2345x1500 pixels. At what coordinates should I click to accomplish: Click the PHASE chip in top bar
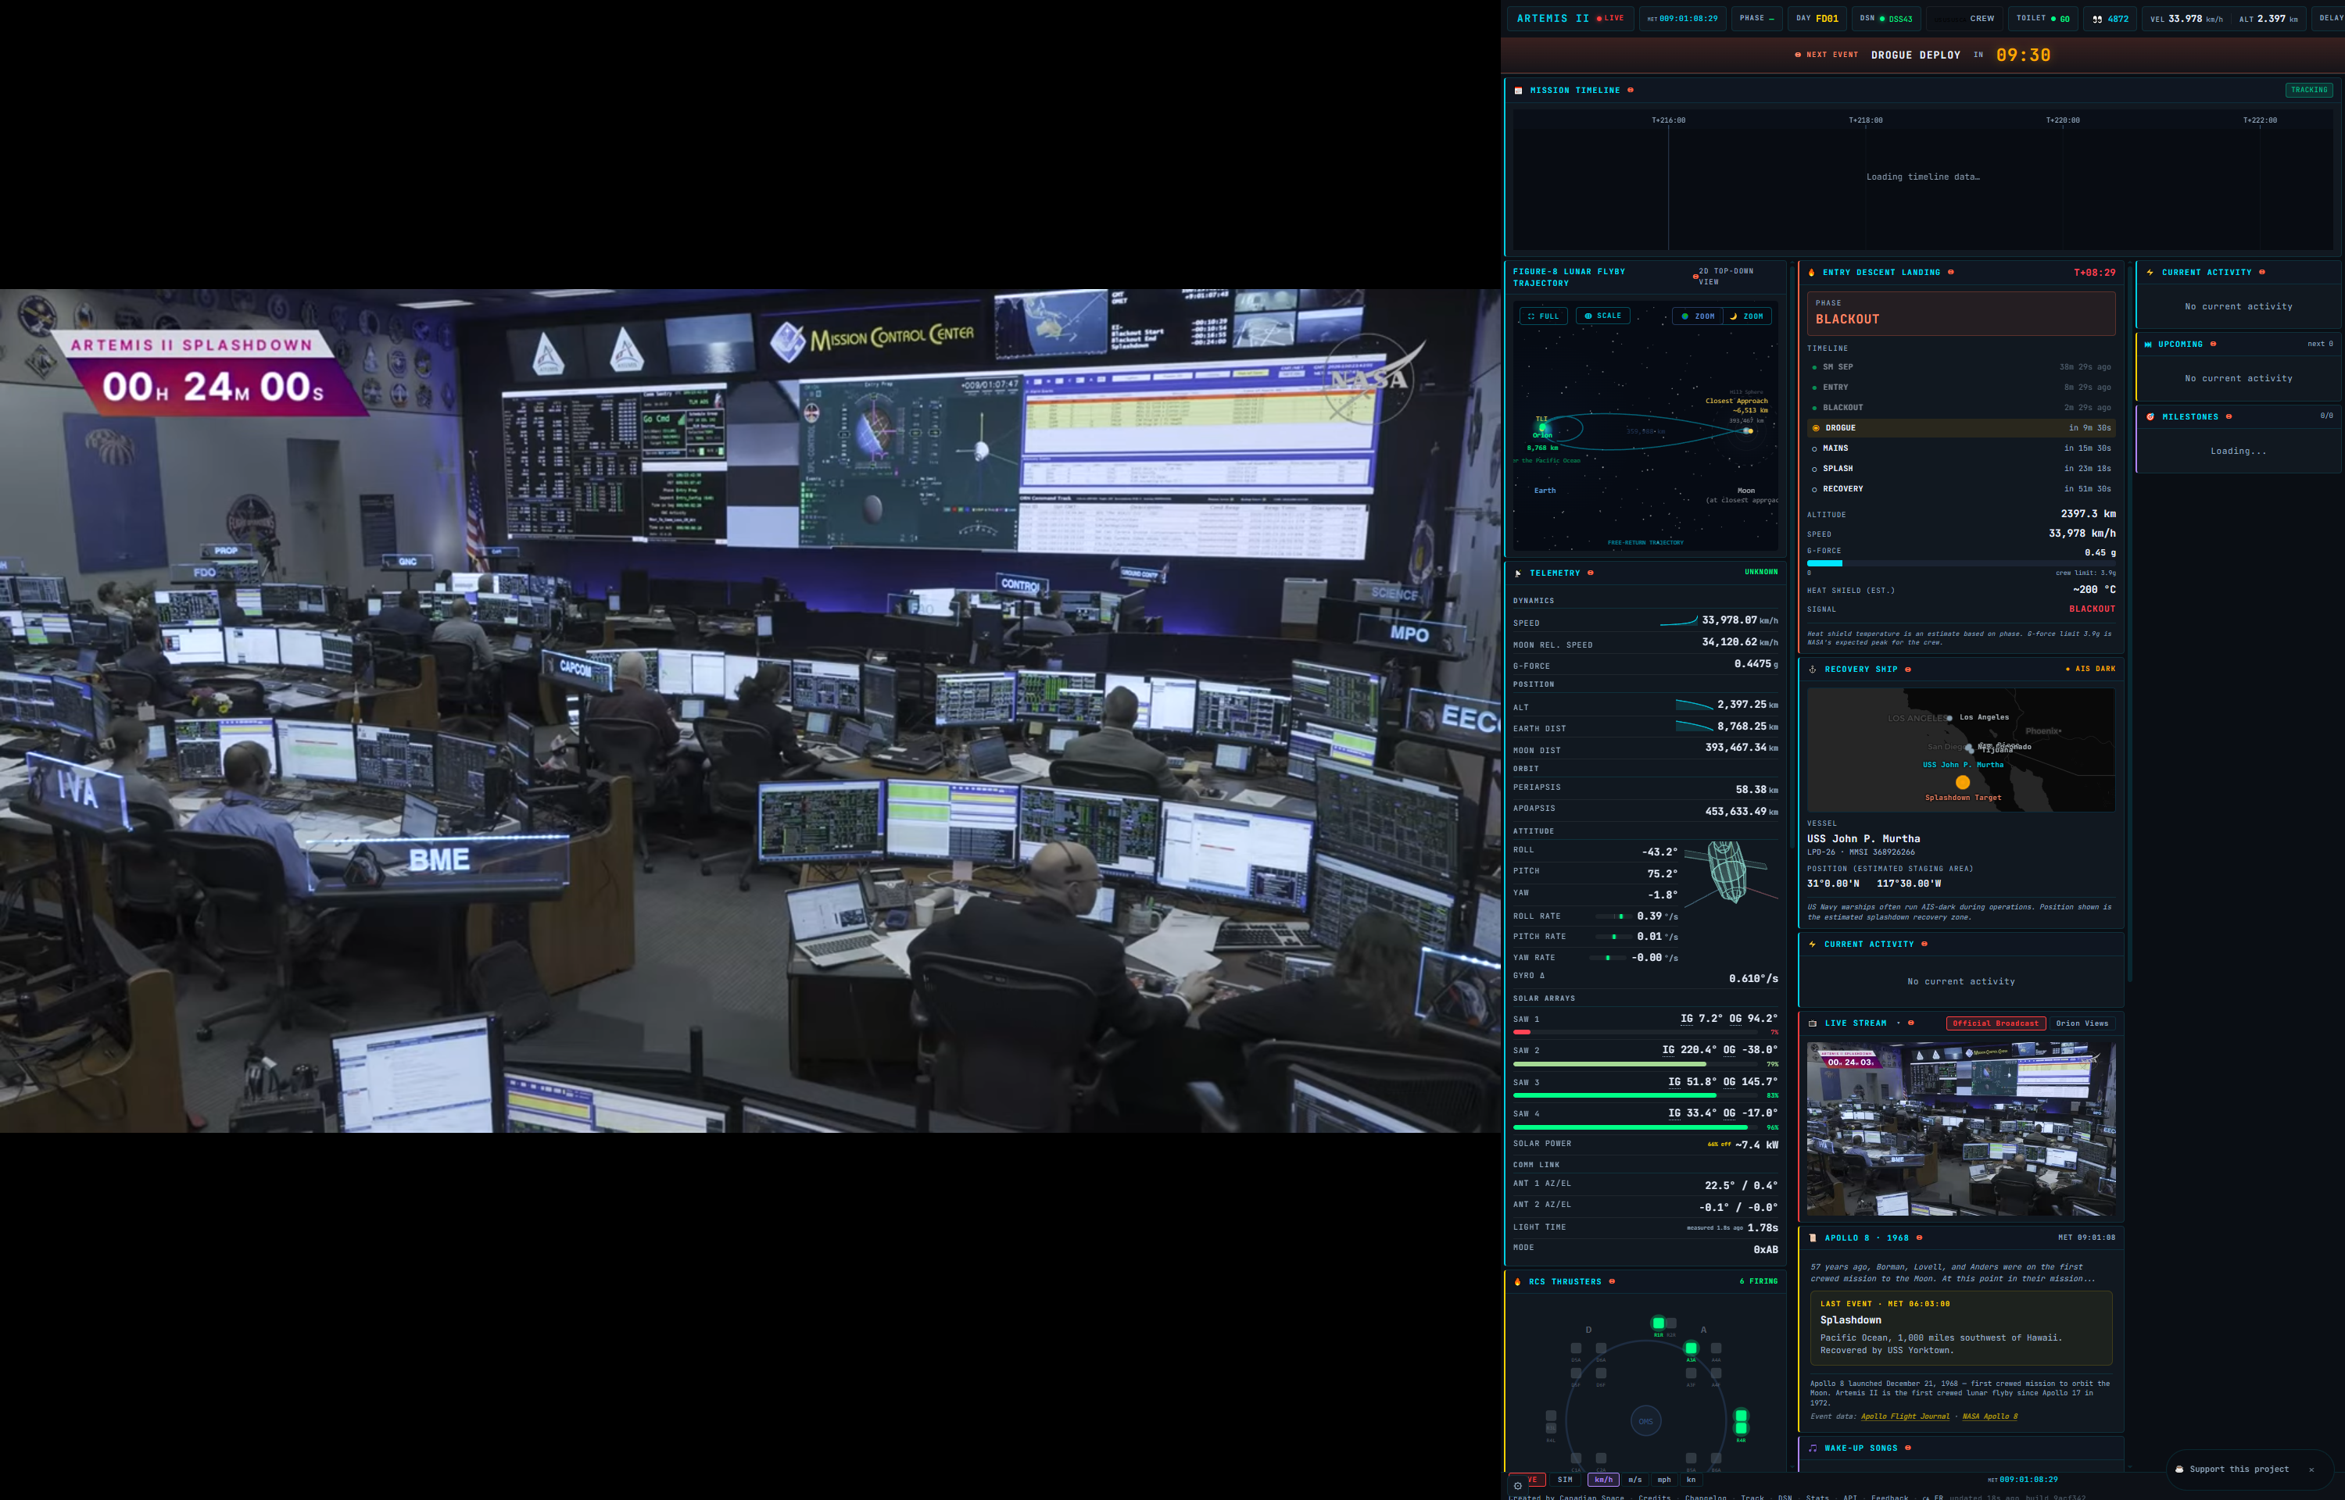[1757, 19]
